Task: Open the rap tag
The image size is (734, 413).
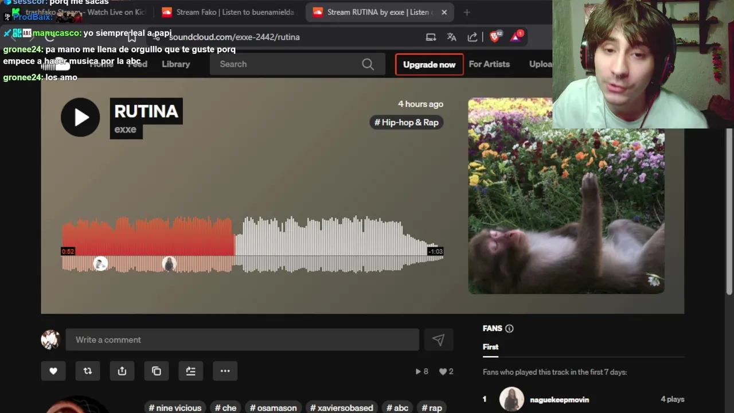Action: click(432, 408)
